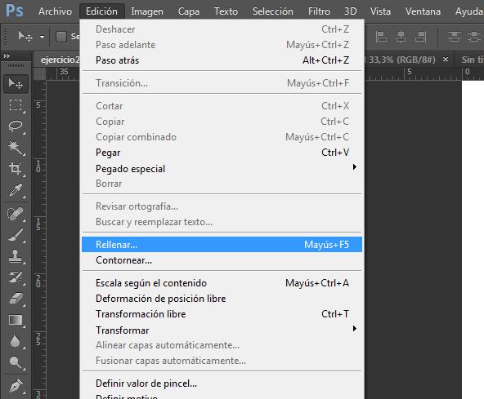Choose Transformación libre menu entry
Screen dimensions: 484x399
tap(222, 314)
